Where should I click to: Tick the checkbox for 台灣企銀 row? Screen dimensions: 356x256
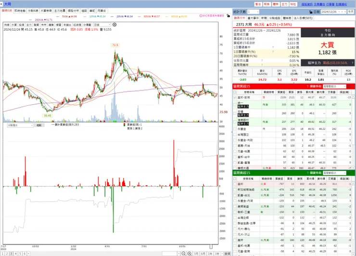[x=235, y=218]
